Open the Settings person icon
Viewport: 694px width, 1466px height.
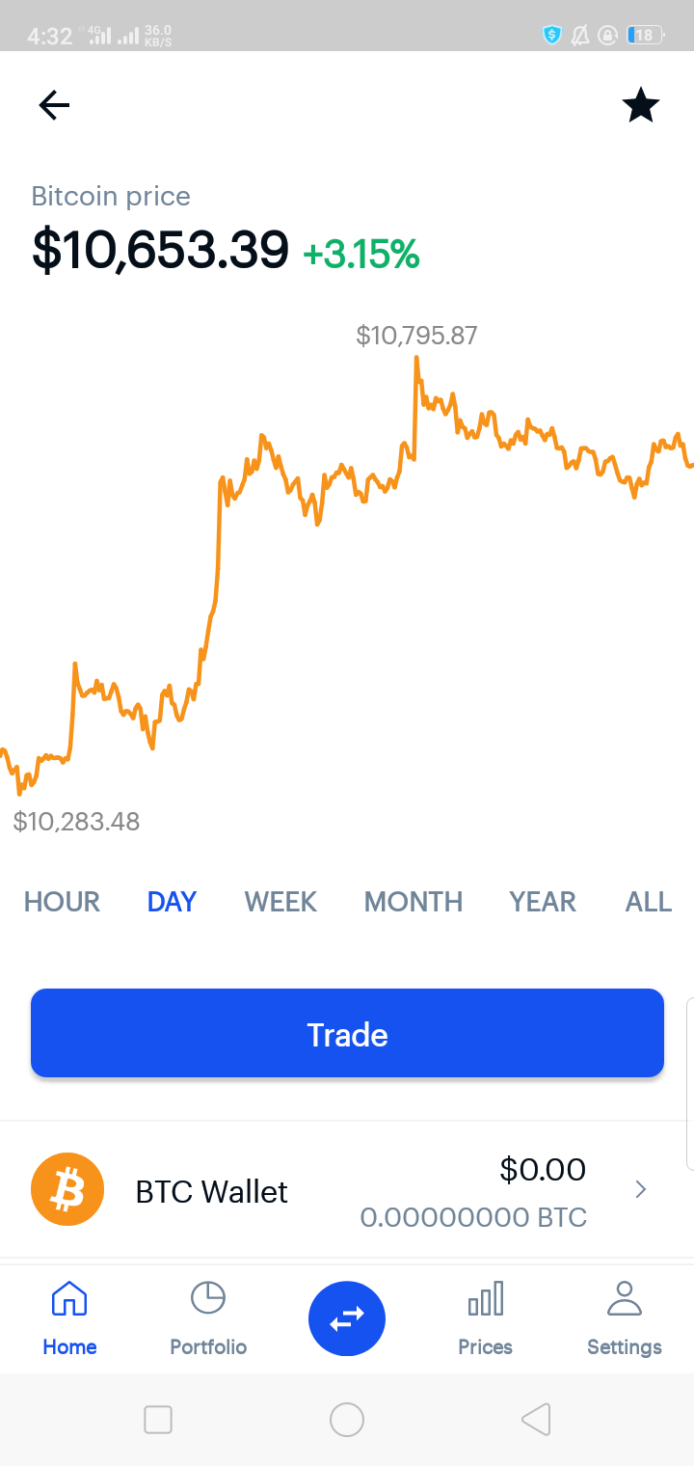pyautogui.click(x=625, y=1298)
